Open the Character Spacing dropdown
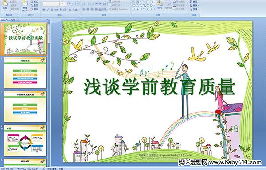The image size is (266, 170). coord(65,10)
